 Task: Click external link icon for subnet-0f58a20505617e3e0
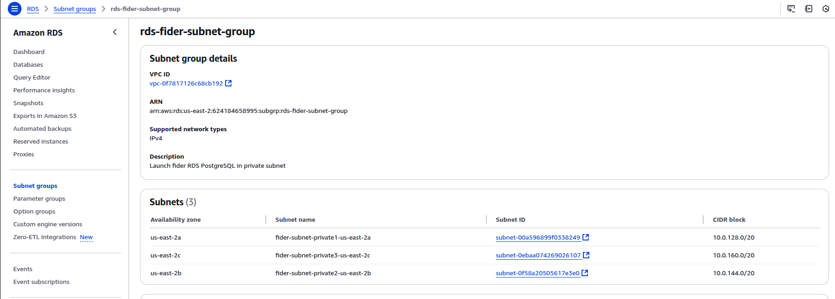tap(585, 273)
